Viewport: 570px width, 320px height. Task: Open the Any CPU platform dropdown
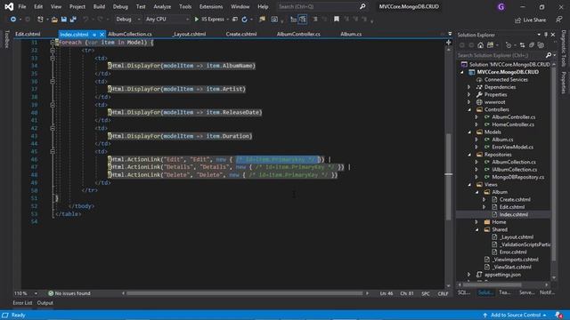(167, 20)
